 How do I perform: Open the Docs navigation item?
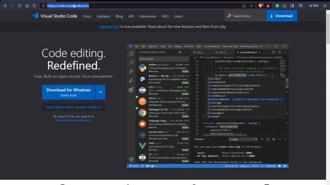click(87, 16)
